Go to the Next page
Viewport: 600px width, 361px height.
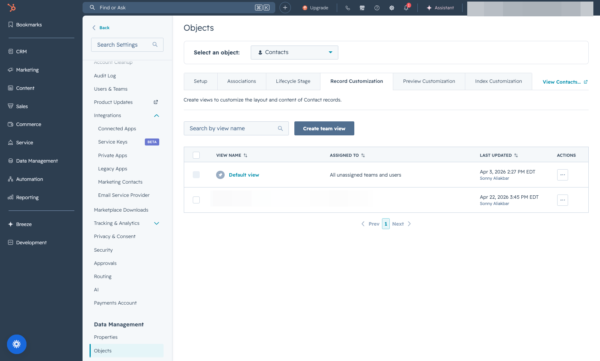pos(401,224)
